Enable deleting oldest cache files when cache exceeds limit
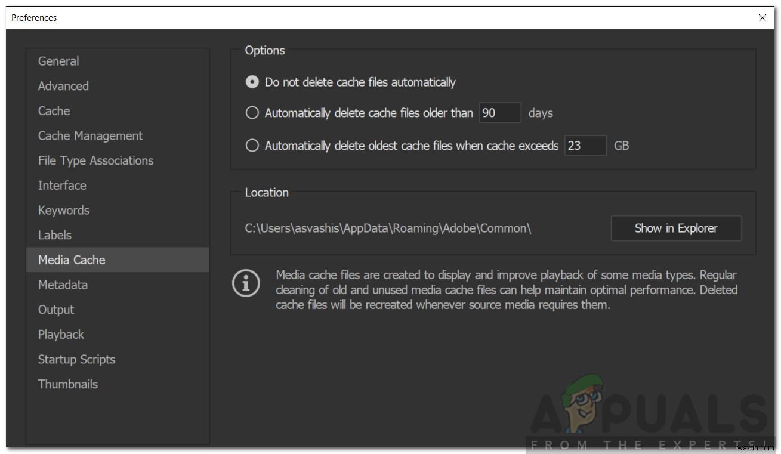The image size is (781, 454). click(252, 145)
